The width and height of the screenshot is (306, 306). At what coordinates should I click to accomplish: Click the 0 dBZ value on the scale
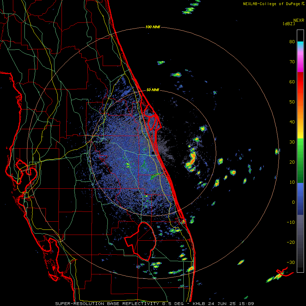click(x=293, y=202)
